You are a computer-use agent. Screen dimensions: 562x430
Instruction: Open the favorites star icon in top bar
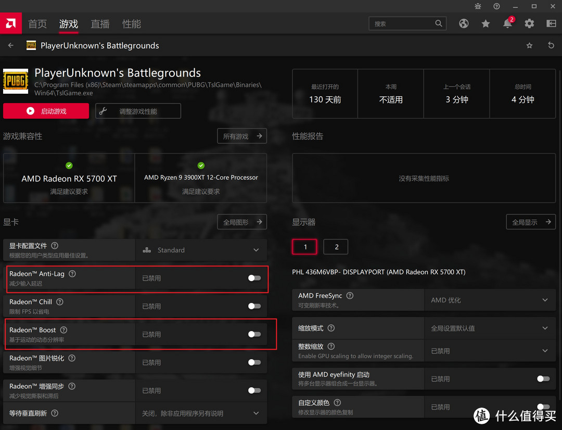pos(486,23)
